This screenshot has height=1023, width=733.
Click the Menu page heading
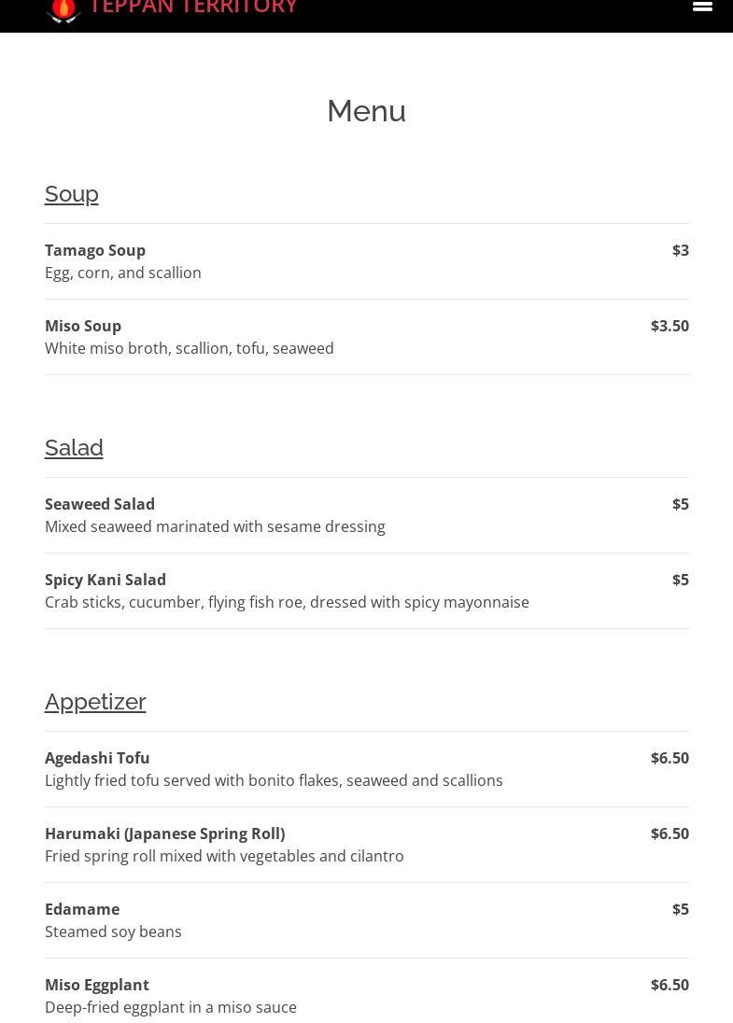point(366,111)
